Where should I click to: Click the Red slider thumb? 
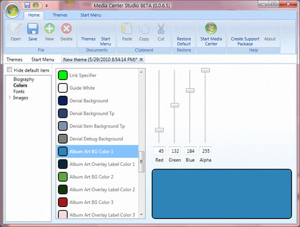point(159,130)
